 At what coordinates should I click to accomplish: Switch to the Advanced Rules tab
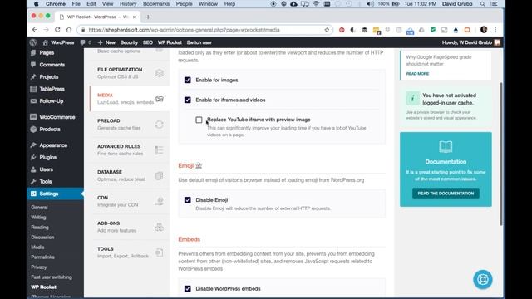[x=130, y=149]
